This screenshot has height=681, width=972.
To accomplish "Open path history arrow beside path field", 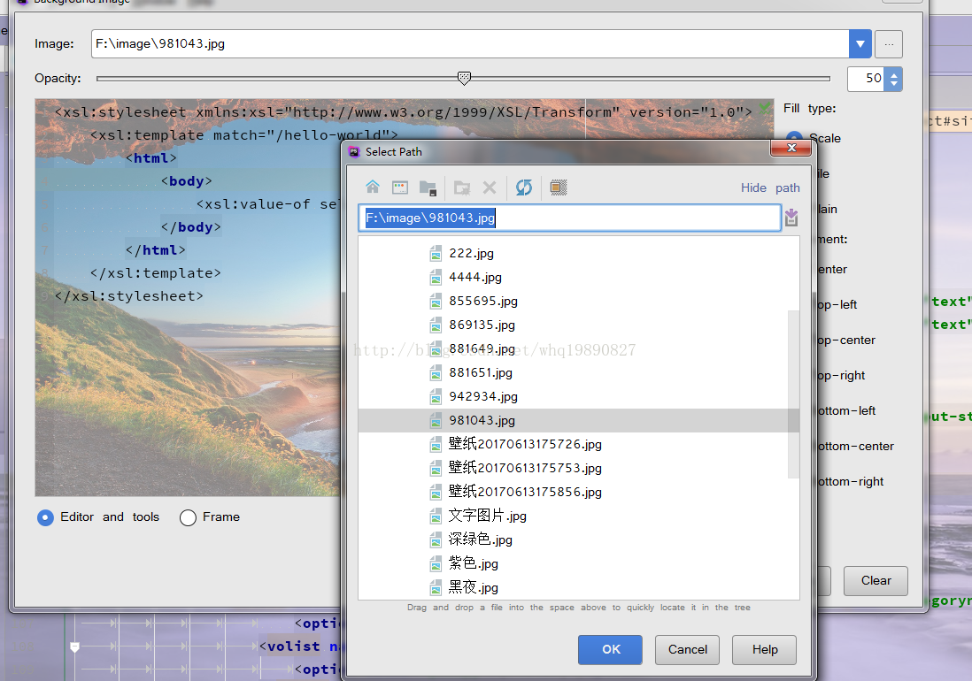I will tap(791, 218).
